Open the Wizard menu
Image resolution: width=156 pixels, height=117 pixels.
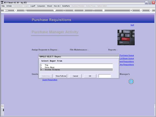tap(50, 6)
